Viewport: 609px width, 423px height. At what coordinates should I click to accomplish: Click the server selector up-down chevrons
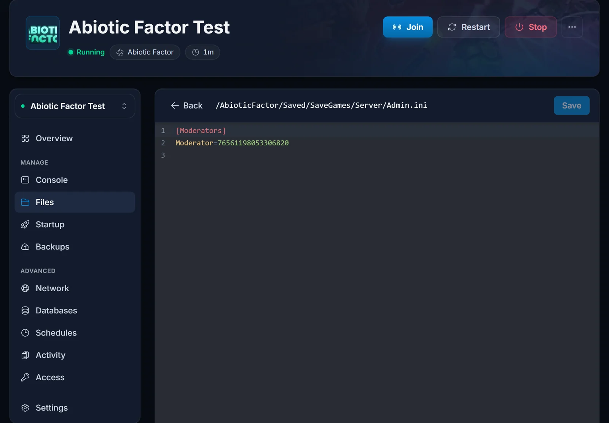[124, 106]
